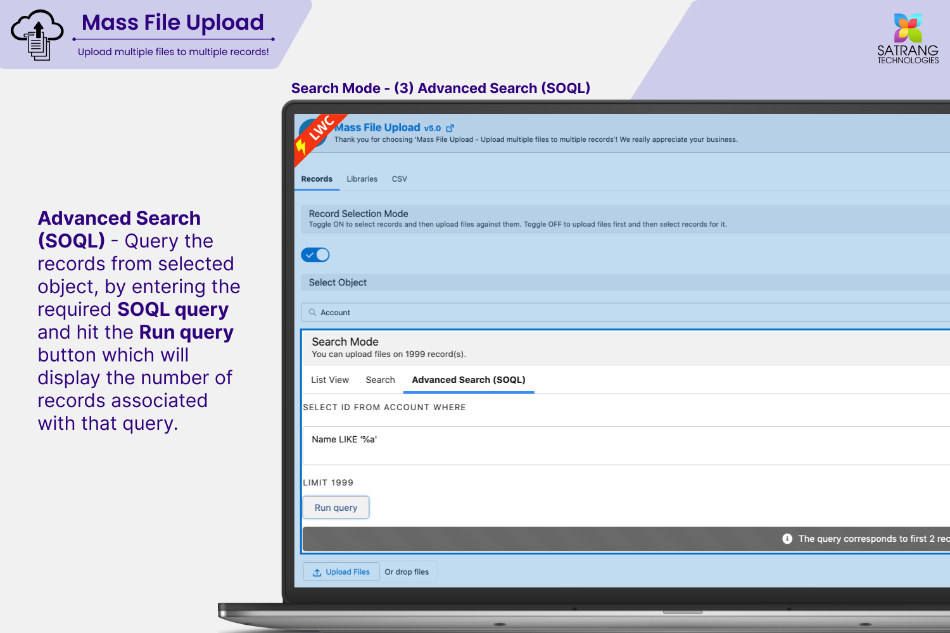Switch to the Records tab
The height and width of the screenshot is (633, 950).
pyautogui.click(x=317, y=179)
